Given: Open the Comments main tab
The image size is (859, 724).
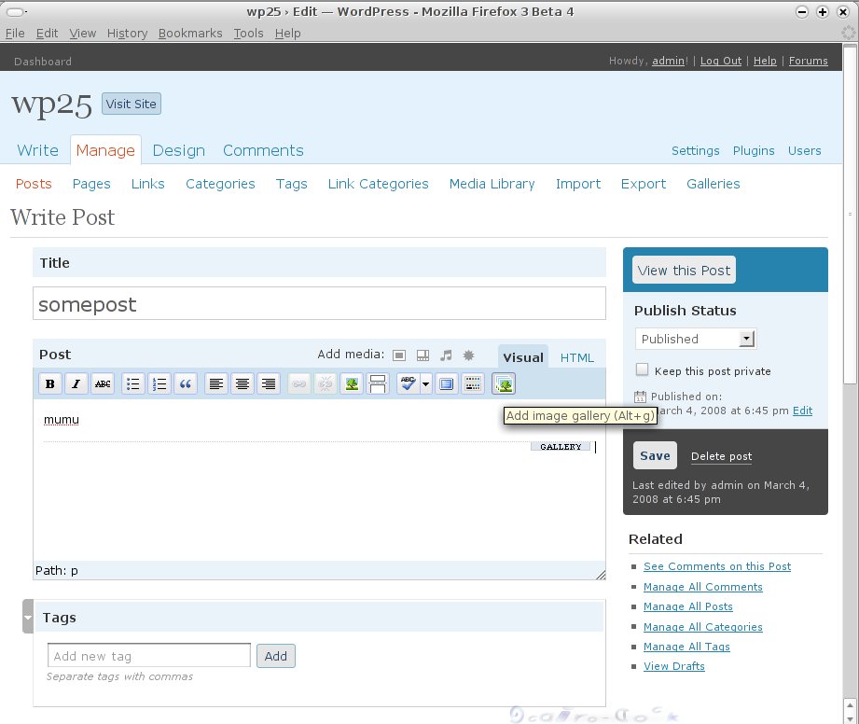Looking at the screenshot, I should point(263,150).
